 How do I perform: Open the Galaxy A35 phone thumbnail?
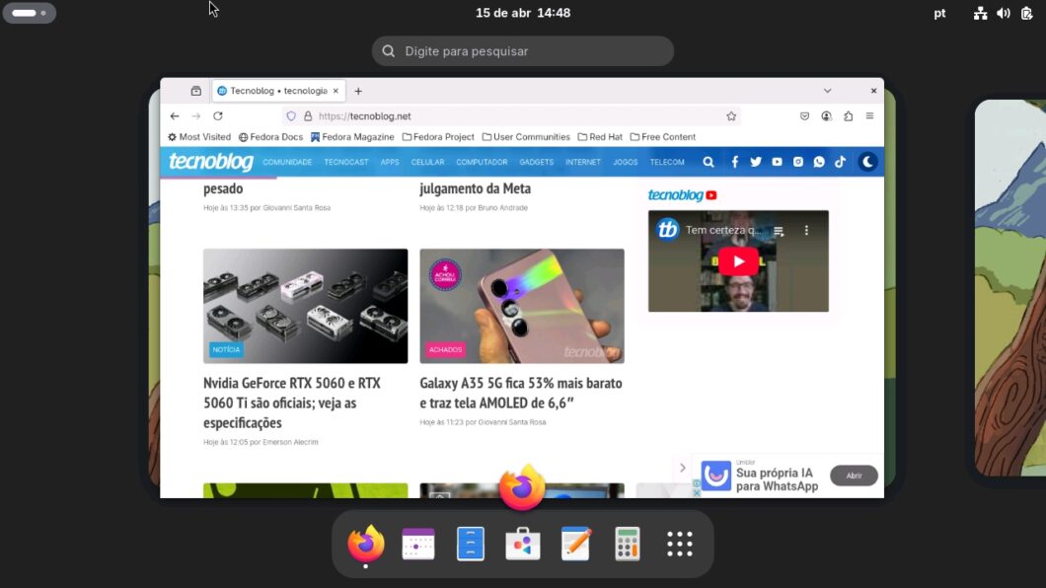522,306
